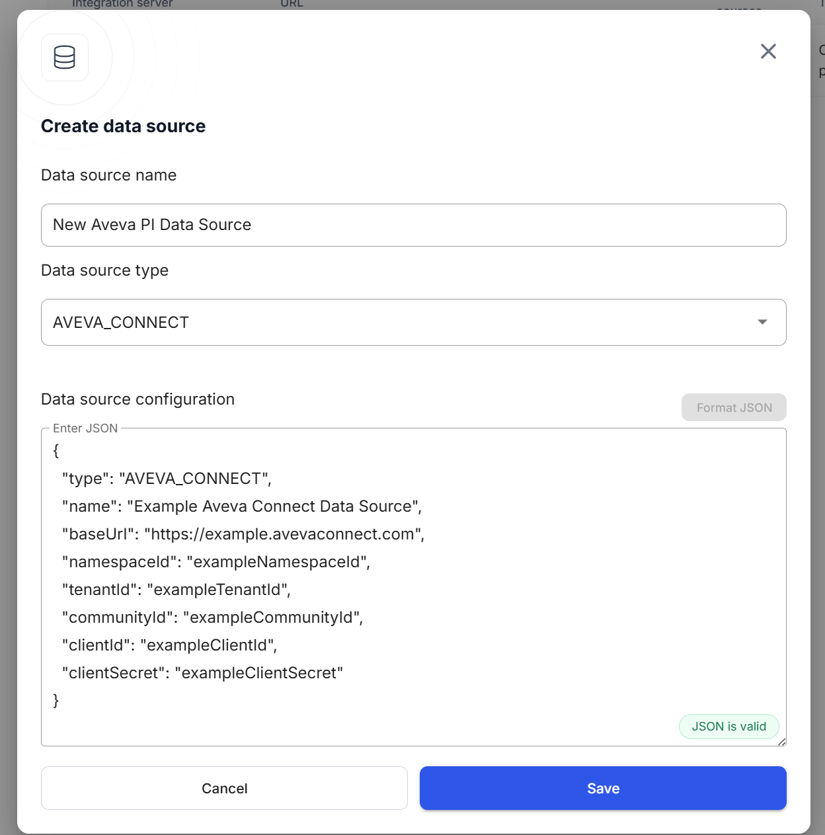Image resolution: width=825 pixels, height=835 pixels.
Task: Expand the type selector using its arrow
Action: click(762, 322)
